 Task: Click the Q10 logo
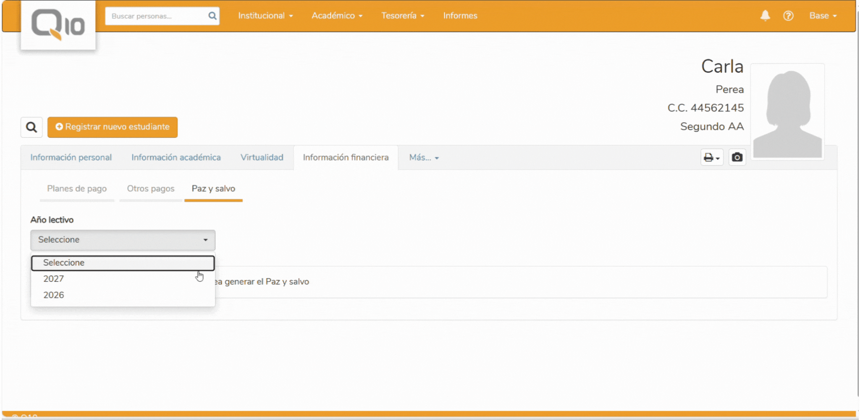point(58,25)
